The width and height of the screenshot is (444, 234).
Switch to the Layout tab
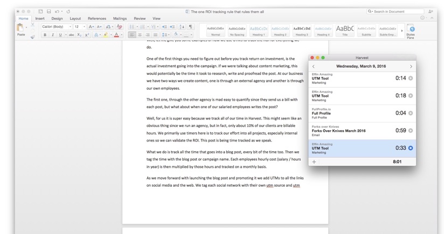75,18
